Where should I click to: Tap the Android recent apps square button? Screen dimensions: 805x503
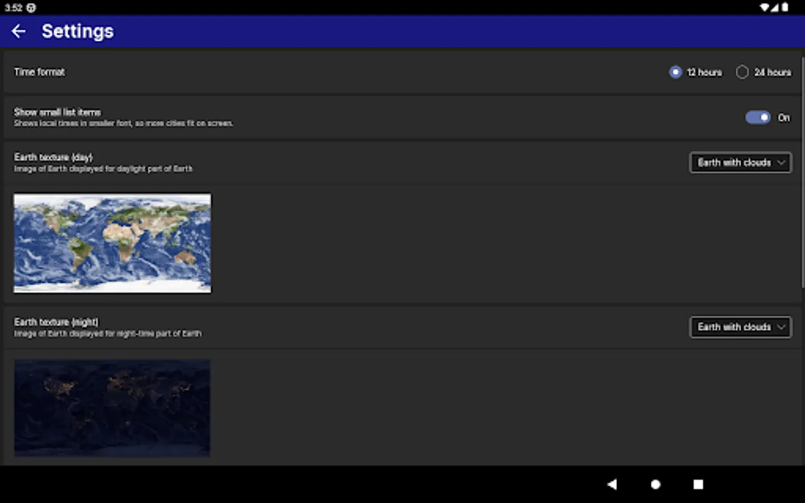698,485
